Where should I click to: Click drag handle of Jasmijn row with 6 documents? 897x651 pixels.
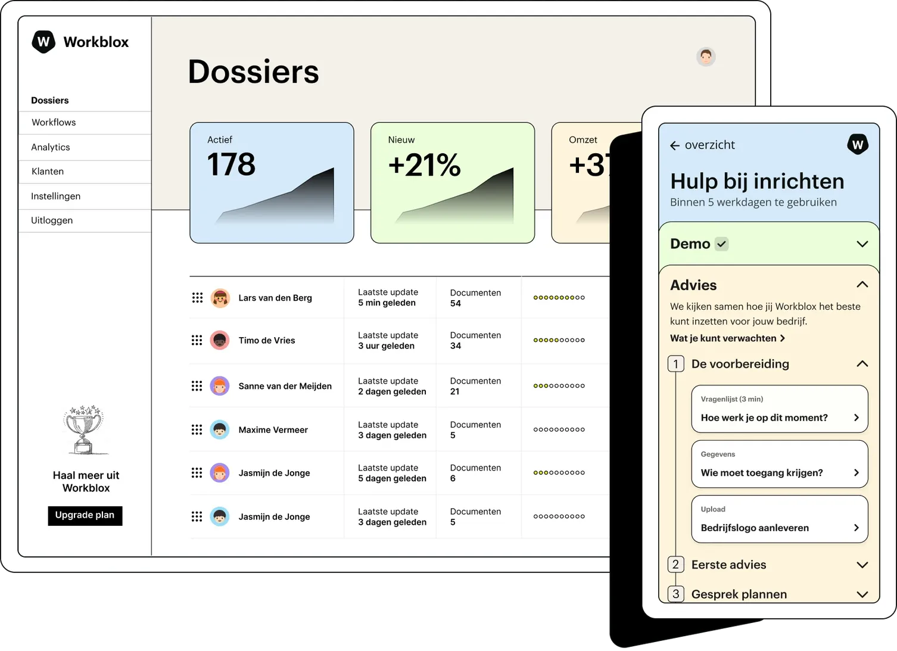pos(197,473)
